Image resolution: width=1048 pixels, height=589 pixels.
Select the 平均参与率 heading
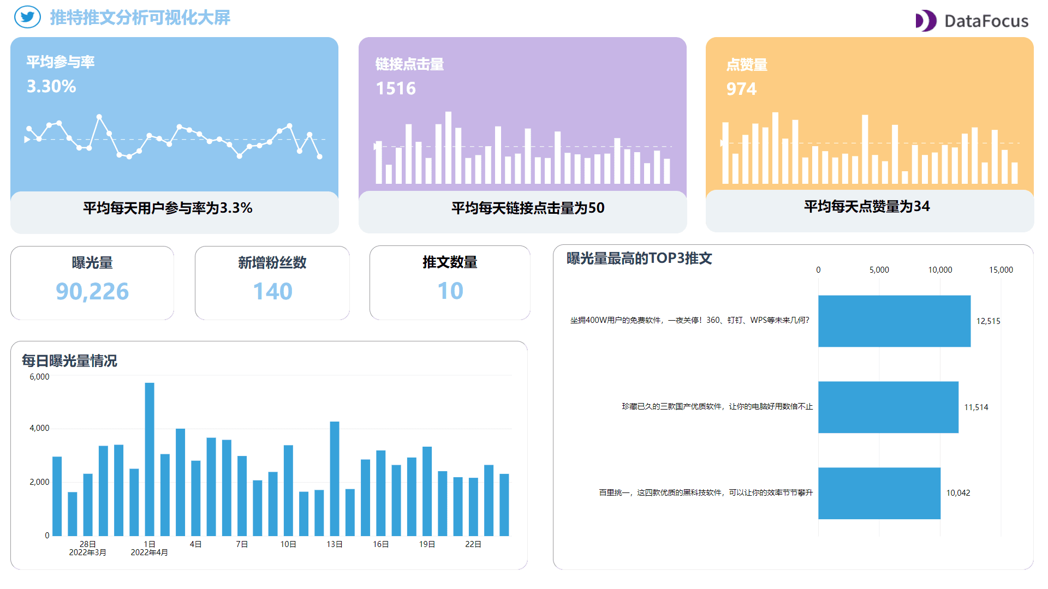pyautogui.click(x=61, y=62)
